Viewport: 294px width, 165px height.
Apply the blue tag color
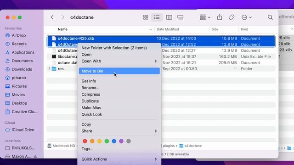tap(114, 141)
